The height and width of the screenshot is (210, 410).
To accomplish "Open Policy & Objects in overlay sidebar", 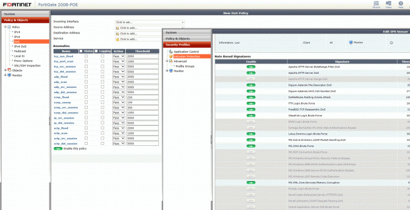I will [x=187, y=39].
